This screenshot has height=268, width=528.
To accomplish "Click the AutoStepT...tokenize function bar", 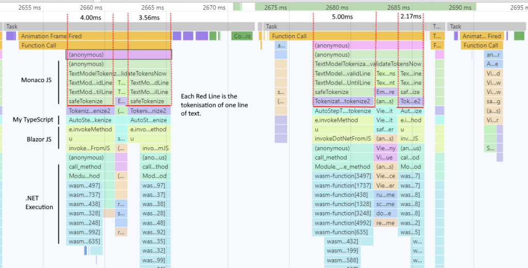I will pyautogui.click(x=343, y=111).
